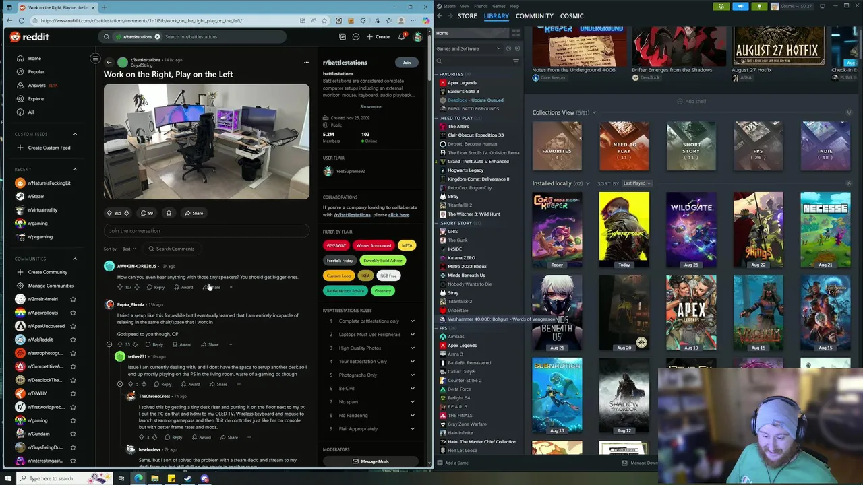Open Steam advanced filter icon
Image resolution: width=863 pixels, height=485 pixels.
click(516, 61)
